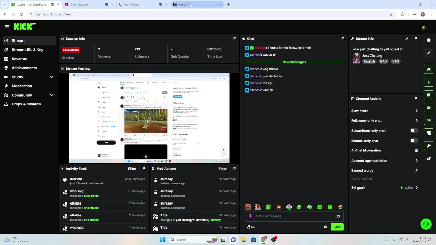The image size is (436, 245).
Task: Send message with green Chat button
Action: (337, 227)
